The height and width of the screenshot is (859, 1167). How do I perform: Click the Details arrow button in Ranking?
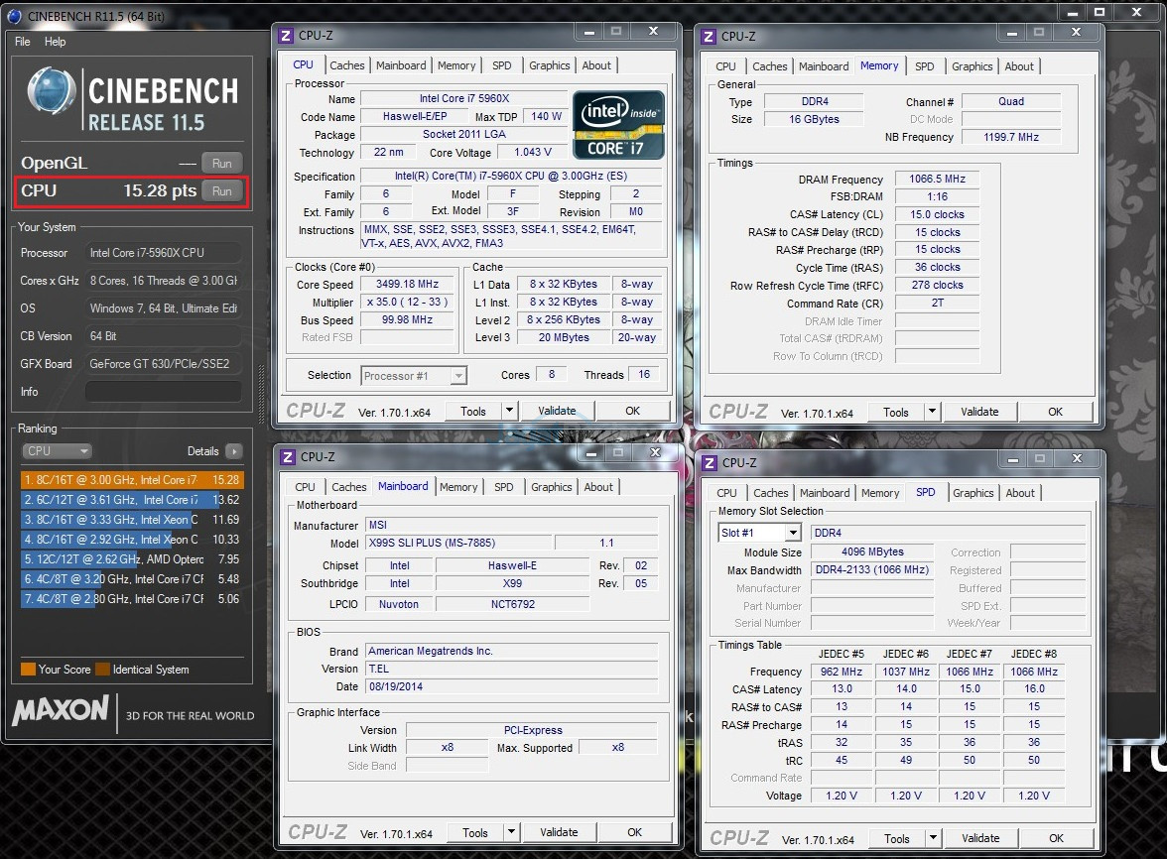click(233, 451)
